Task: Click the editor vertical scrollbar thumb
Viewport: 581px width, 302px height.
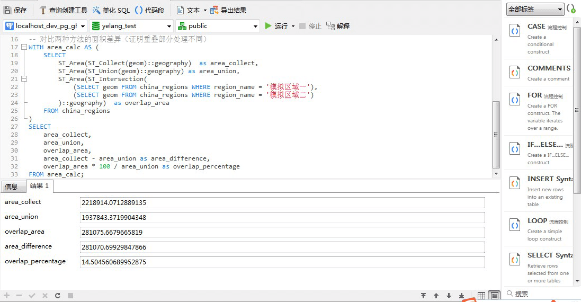Action: [496, 135]
